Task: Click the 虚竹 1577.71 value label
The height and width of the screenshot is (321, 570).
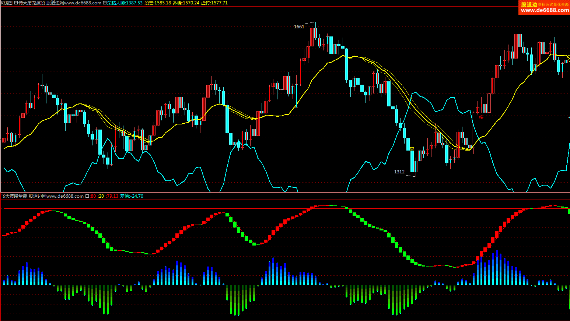Action: [x=214, y=3]
